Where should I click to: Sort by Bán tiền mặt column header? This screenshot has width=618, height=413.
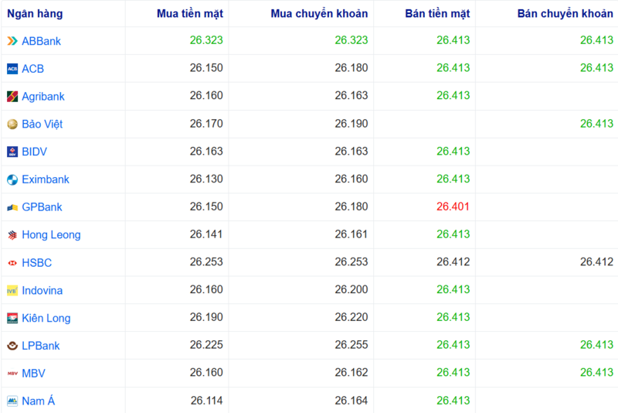tap(437, 14)
